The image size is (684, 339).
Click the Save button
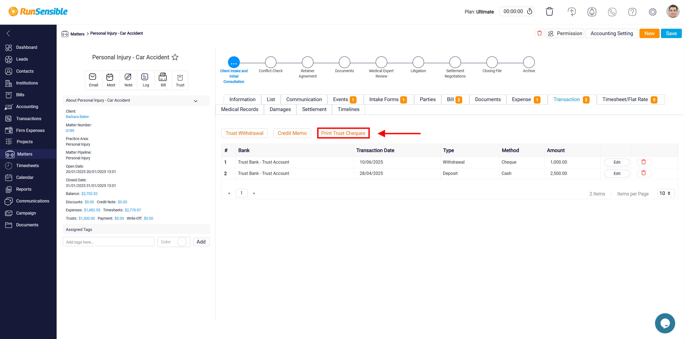(x=671, y=34)
